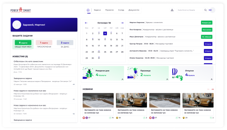The image size is (227, 130).
Task: Click the Power Smart logo
Action: 21,10
